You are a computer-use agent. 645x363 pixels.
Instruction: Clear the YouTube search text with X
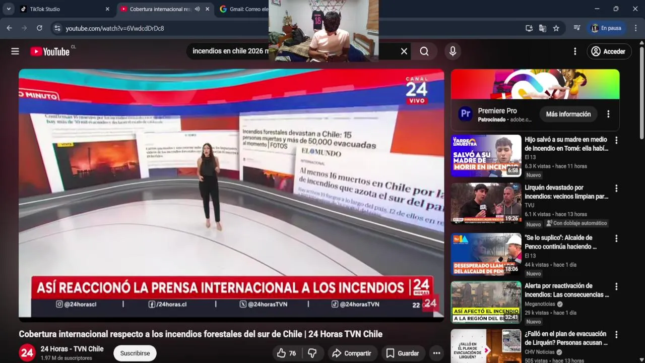click(404, 51)
